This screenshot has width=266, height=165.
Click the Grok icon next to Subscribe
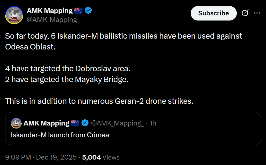[x=245, y=13]
